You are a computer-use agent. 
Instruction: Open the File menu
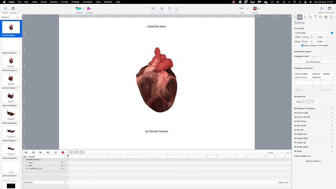point(19,2)
